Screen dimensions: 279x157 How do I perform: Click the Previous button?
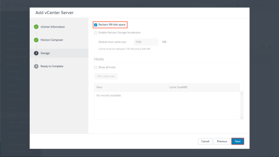point(222,141)
